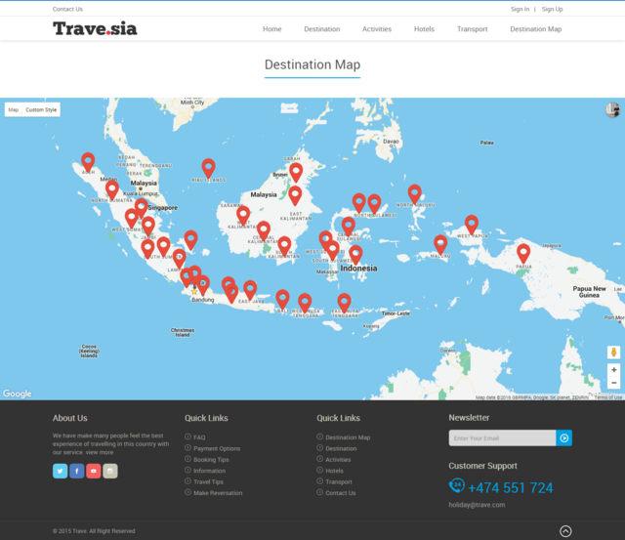Click the map marker on Central Sulawesi
Image resolution: width=625 pixels, height=540 pixels.
pyautogui.click(x=349, y=227)
